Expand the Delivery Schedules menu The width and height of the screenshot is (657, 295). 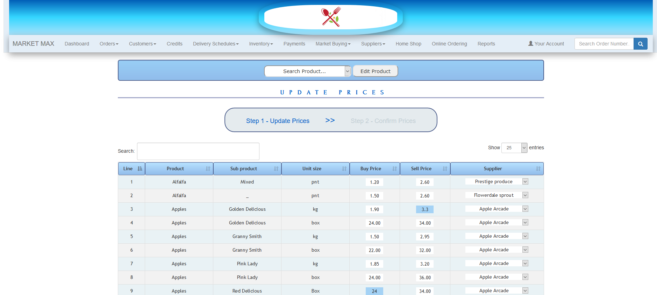[216, 44]
